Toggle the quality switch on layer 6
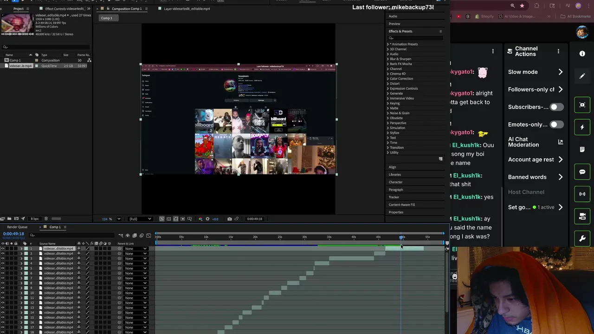 click(87, 273)
